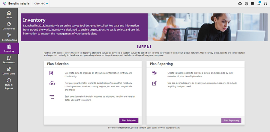Click the Plan Reporting button
The width and height of the screenshot is (270, 132).
click(x=231, y=121)
